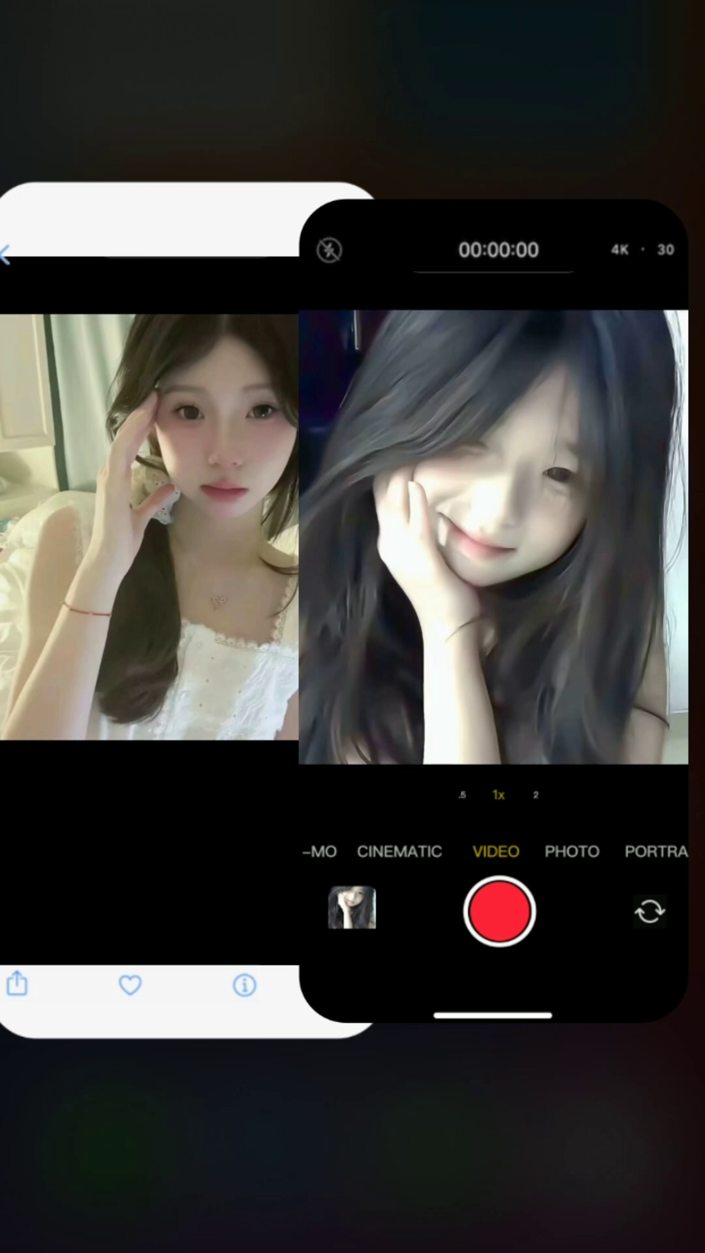Select the .5 ultra-wide zoom level
The width and height of the screenshot is (705, 1253).
tap(462, 795)
